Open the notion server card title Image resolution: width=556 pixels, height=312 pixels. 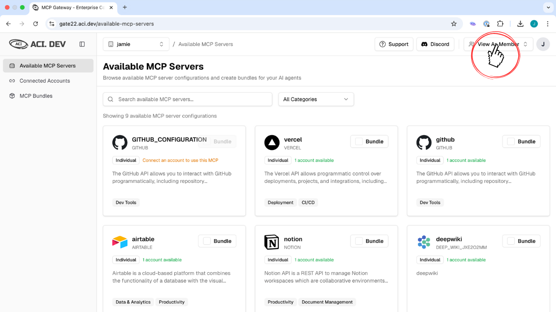pos(293,239)
